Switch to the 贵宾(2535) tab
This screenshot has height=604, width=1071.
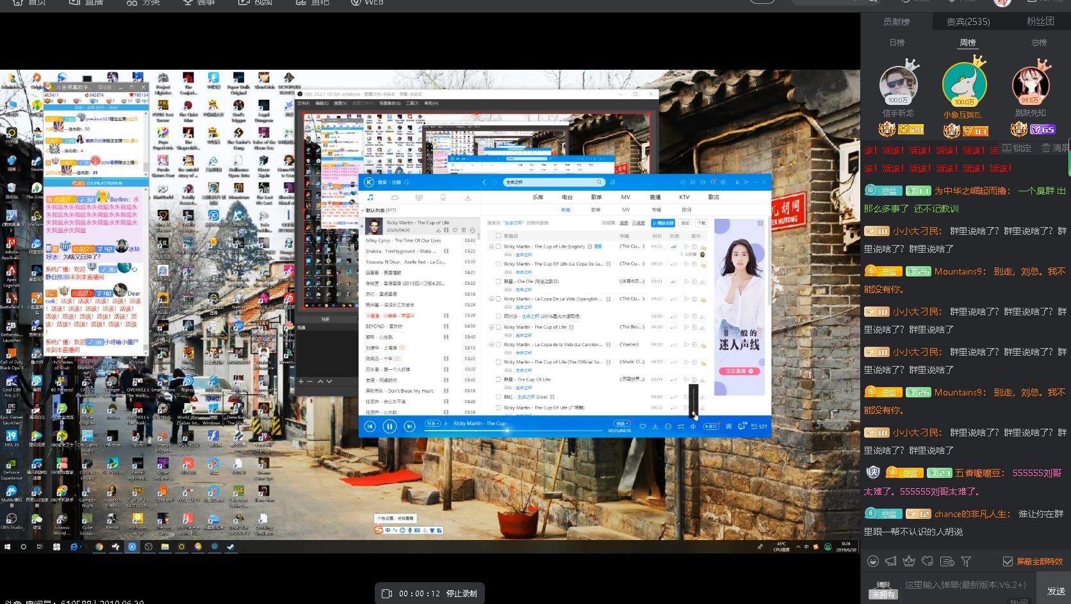[x=968, y=22]
